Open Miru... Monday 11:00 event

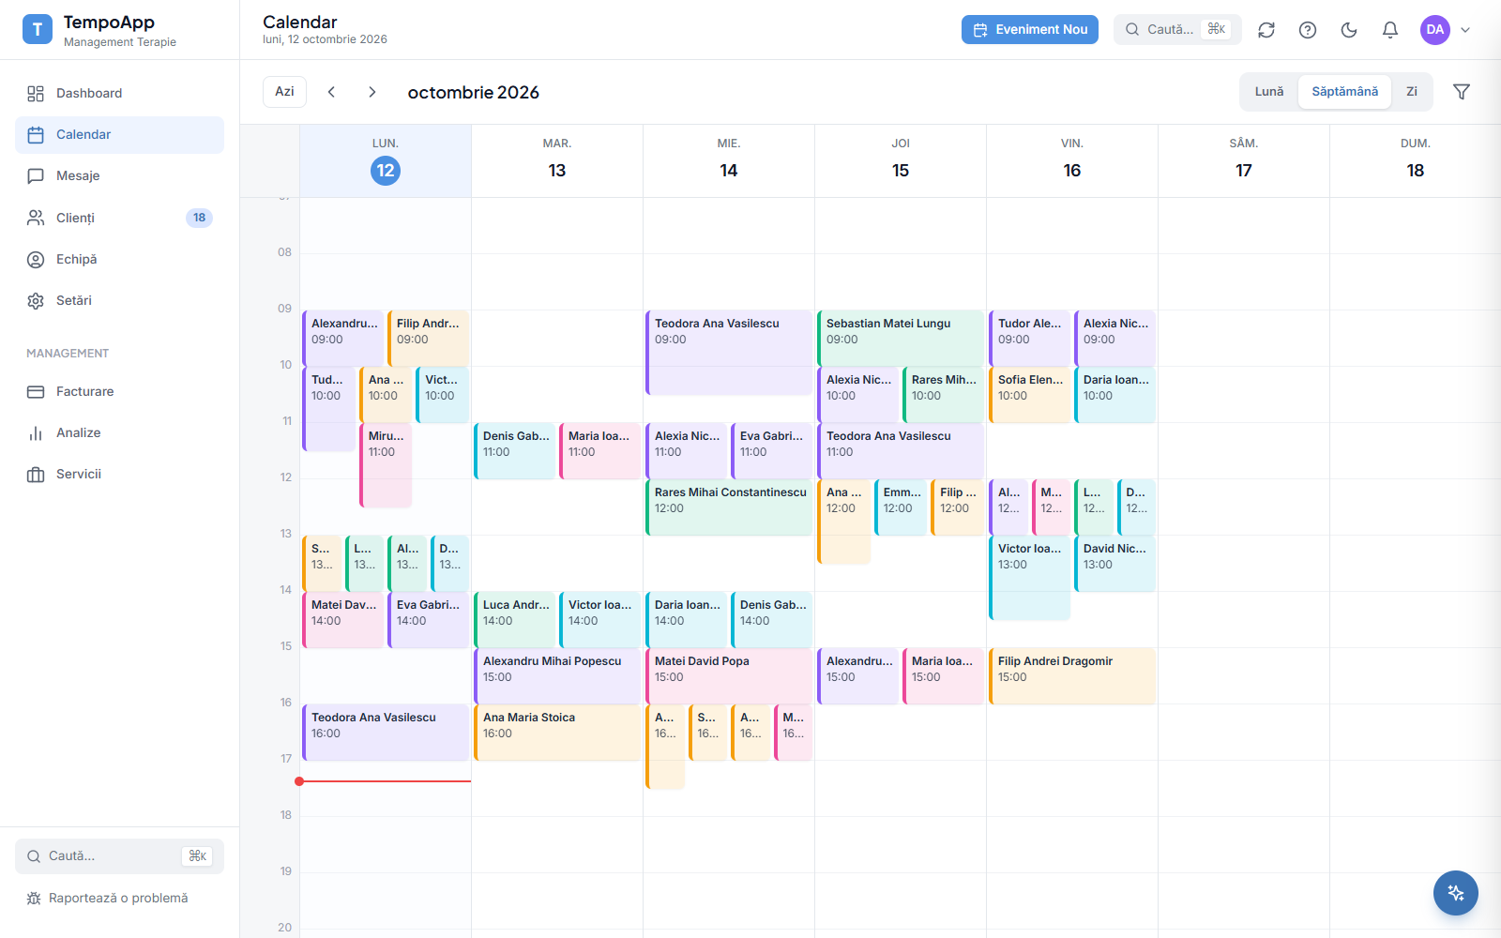[x=386, y=465]
